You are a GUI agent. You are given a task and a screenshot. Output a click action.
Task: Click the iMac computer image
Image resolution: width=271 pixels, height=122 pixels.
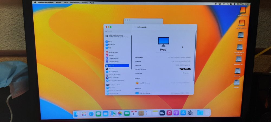tap(163, 42)
